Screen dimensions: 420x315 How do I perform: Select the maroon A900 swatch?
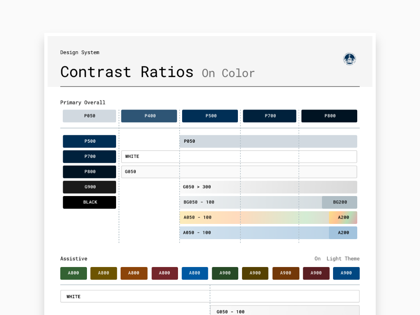[316, 273]
